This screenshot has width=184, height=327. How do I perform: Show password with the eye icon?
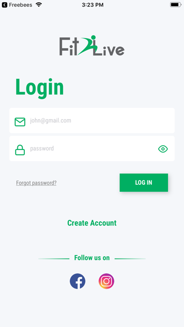point(163,149)
